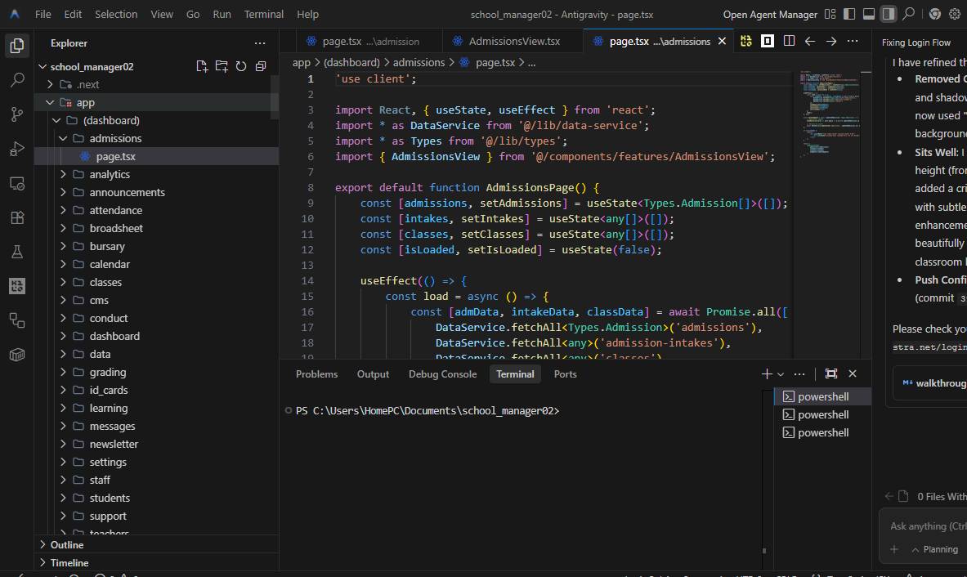This screenshot has height=577, width=967.
Task: Refresh the Explorer file tree
Action: [x=241, y=66]
